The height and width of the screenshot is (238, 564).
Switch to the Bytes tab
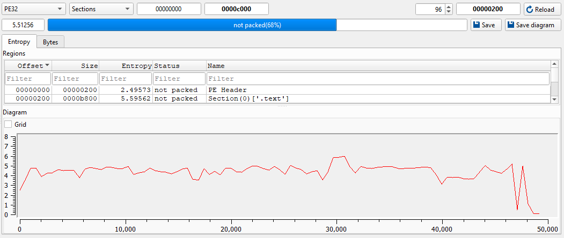(50, 42)
